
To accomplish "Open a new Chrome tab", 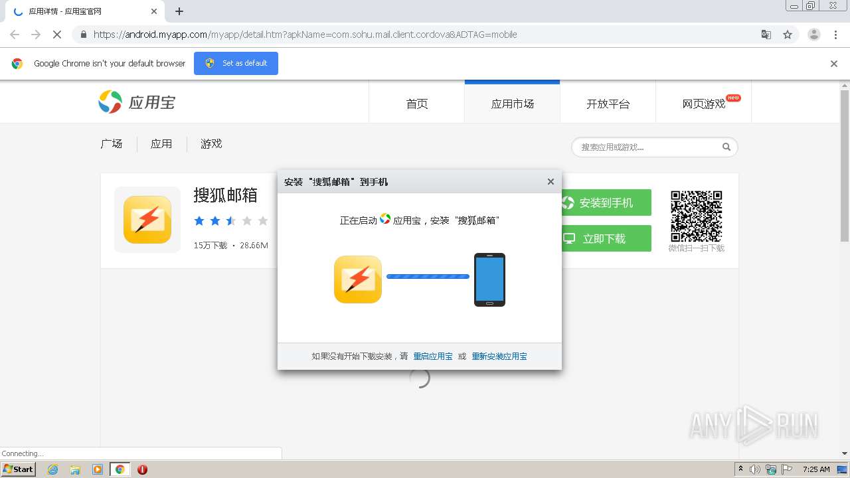I will point(179,11).
